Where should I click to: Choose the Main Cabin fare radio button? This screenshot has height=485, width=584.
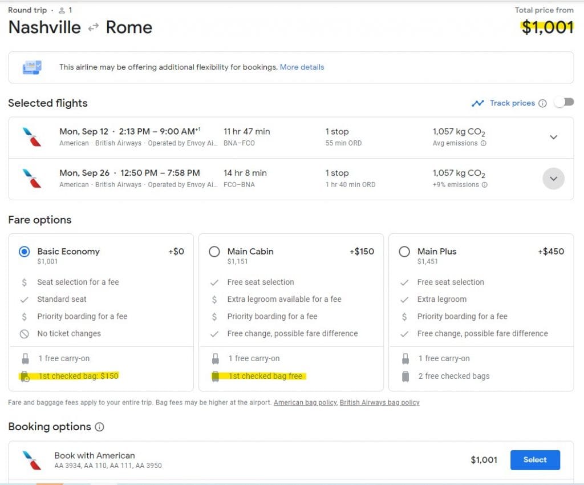pyautogui.click(x=214, y=252)
